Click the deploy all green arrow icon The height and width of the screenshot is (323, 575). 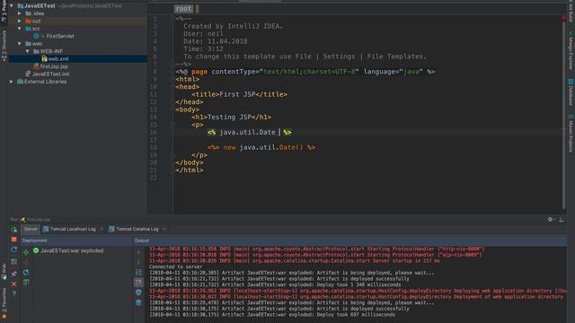pyautogui.click(x=26, y=252)
